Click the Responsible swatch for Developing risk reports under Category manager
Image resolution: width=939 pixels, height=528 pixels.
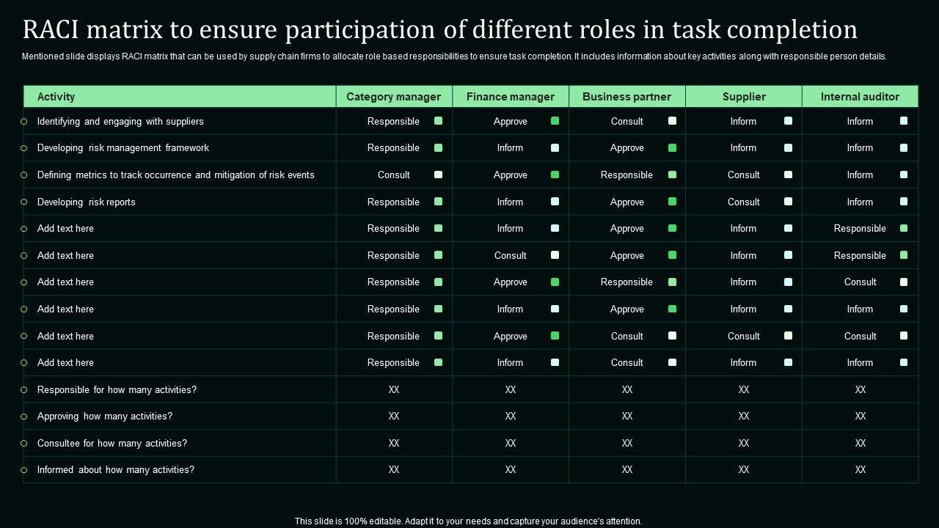coord(439,202)
